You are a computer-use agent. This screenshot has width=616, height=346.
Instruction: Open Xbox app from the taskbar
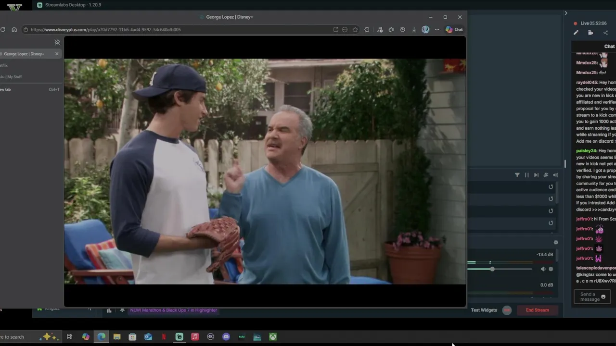tap(273, 337)
